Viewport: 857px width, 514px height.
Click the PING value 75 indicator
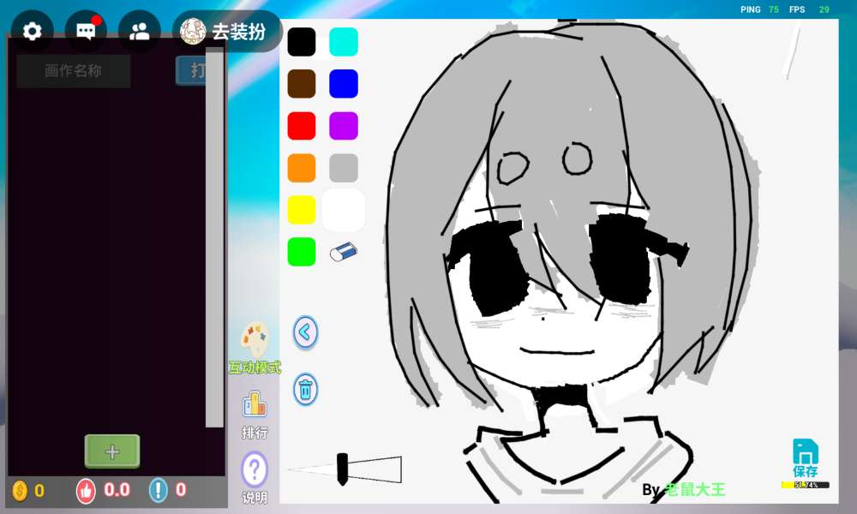point(773,9)
